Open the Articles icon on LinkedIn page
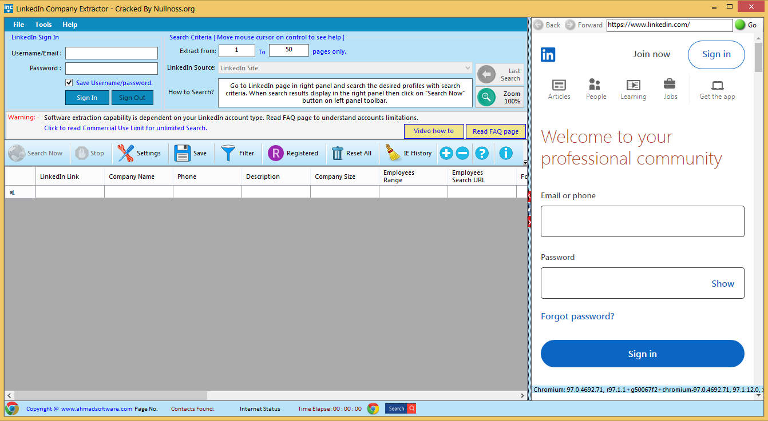Screen dimensions: 768x421 [x=559, y=85]
